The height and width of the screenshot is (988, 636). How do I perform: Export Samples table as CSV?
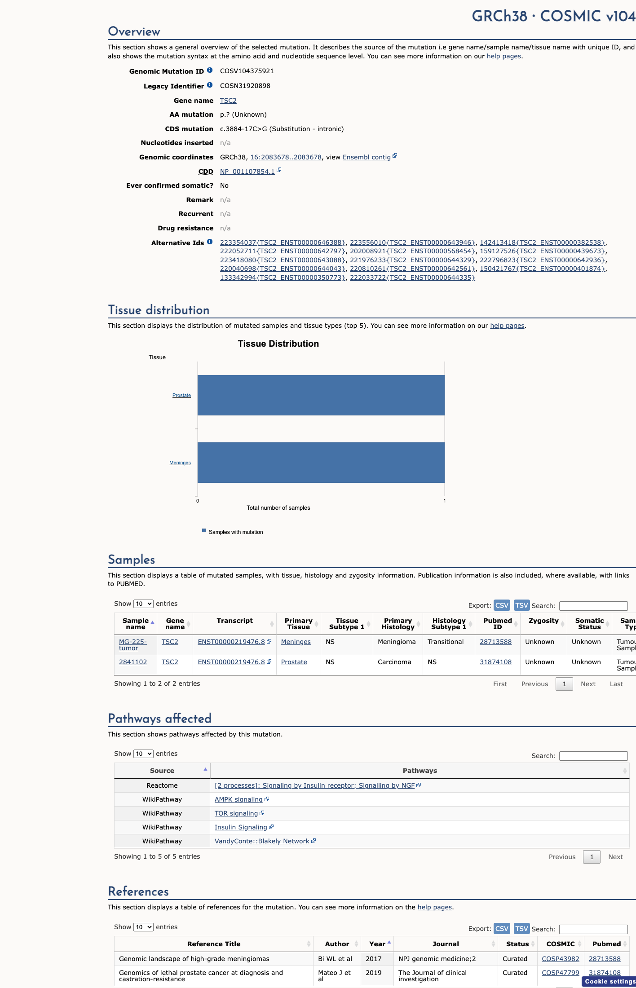502,605
